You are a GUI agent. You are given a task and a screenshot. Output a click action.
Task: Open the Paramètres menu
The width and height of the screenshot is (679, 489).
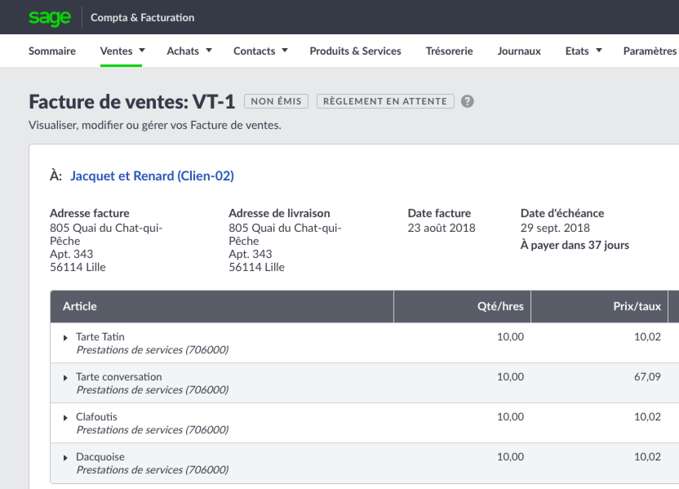(650, 51)
